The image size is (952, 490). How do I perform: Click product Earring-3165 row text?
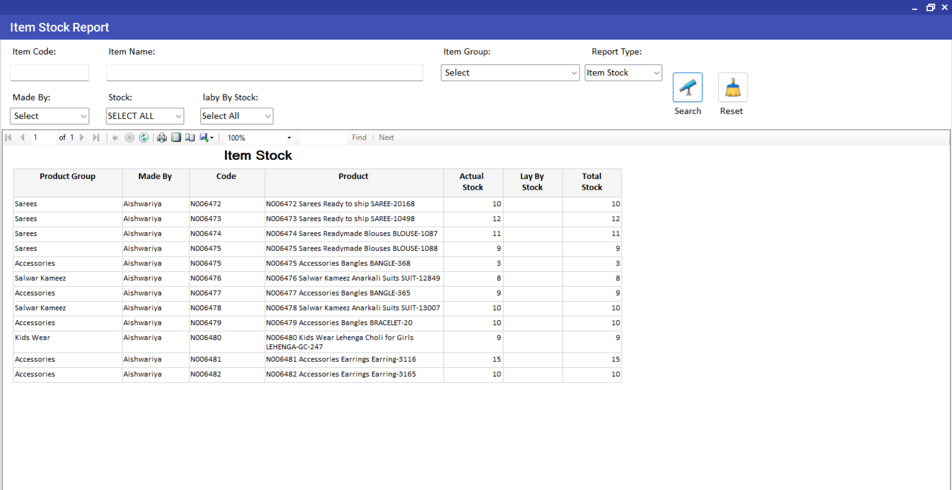[341, 375]
